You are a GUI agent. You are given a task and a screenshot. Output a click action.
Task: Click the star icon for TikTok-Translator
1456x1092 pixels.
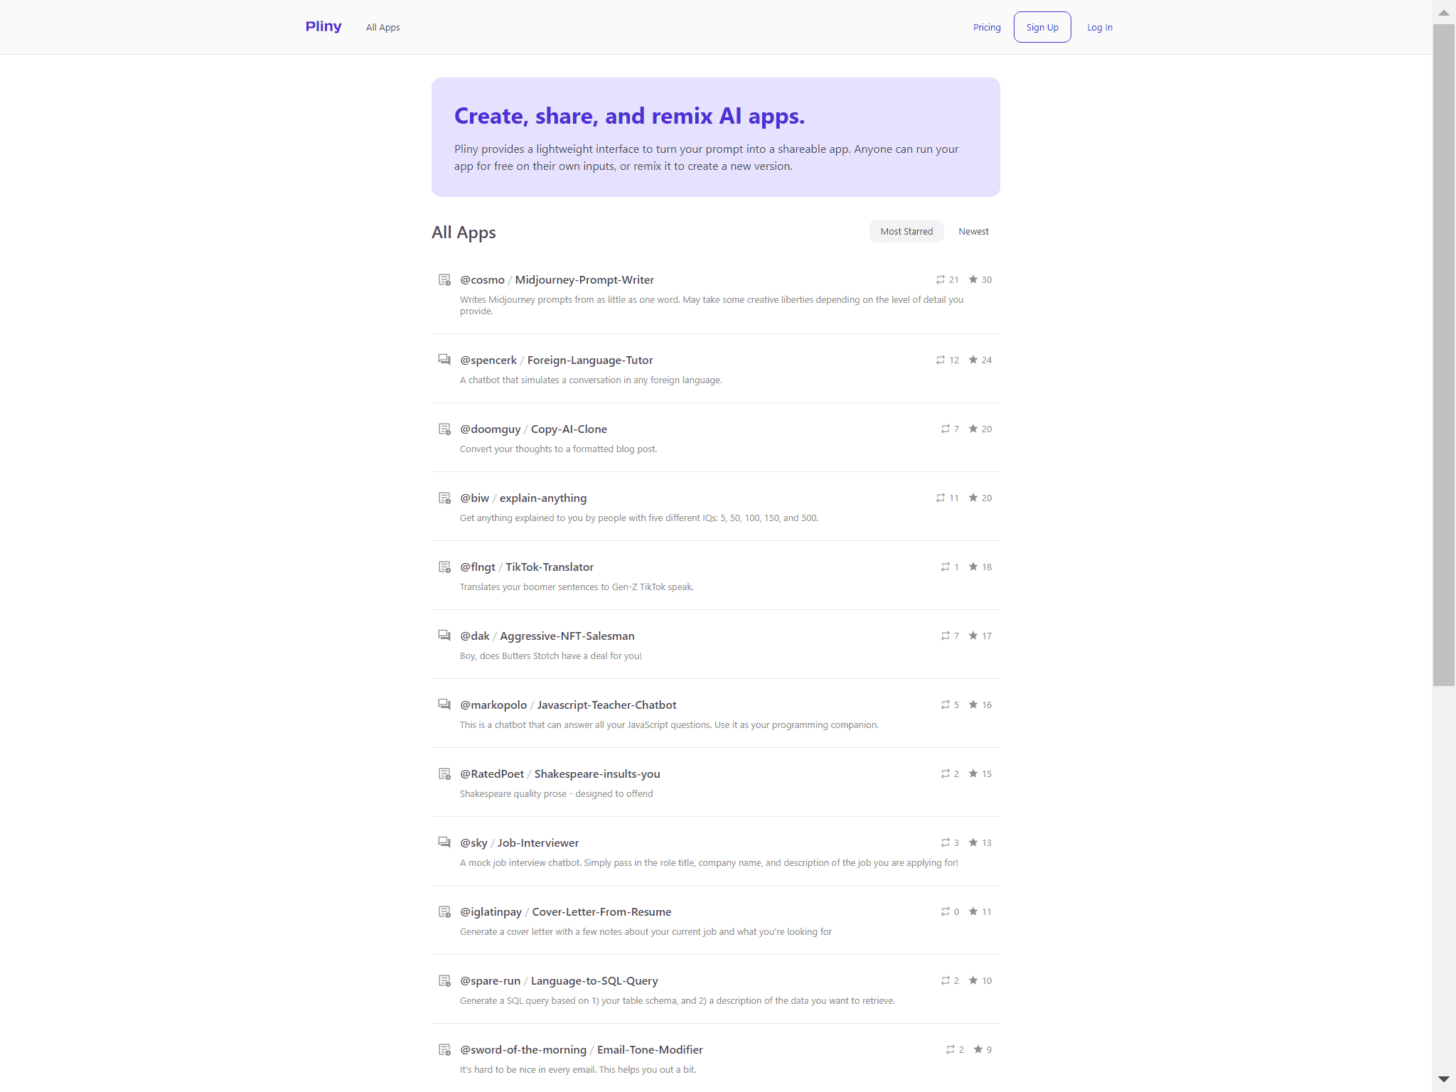[x=973, y=567]
